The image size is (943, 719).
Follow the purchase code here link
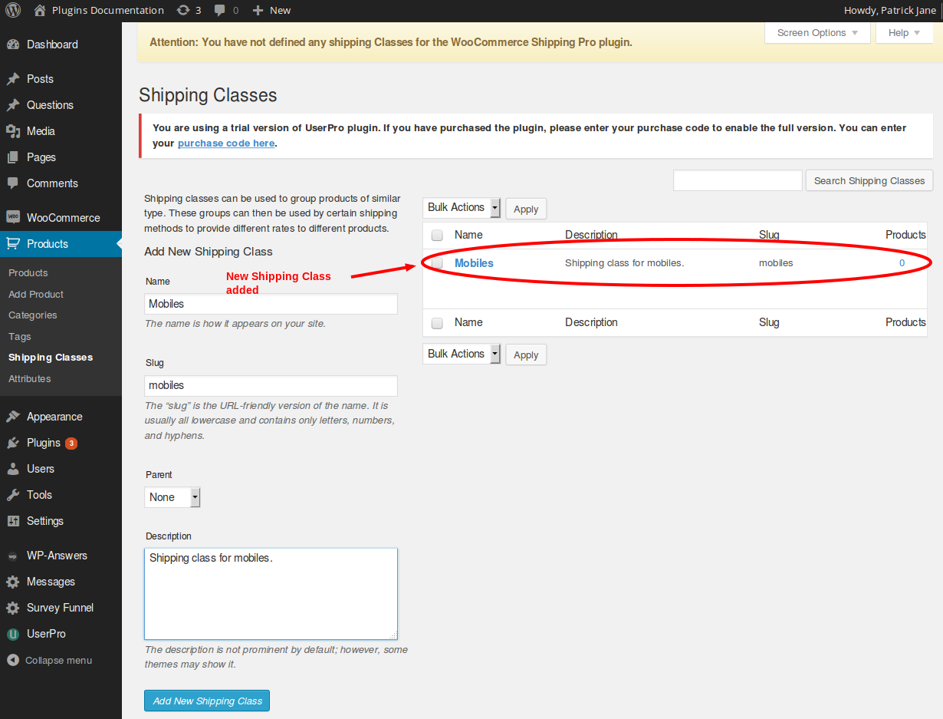pos(226,143)
